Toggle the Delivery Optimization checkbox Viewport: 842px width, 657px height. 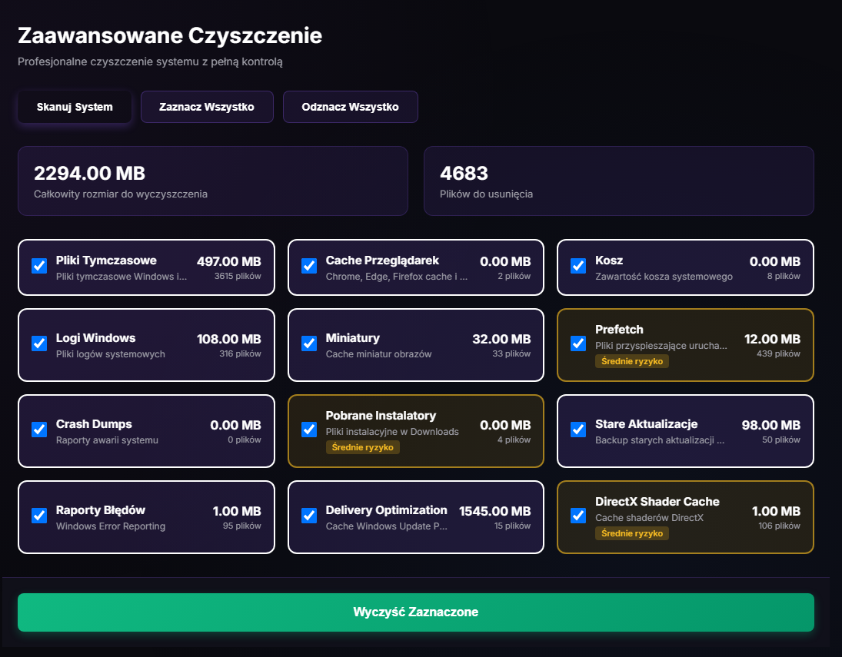click(x=308, y=516)
